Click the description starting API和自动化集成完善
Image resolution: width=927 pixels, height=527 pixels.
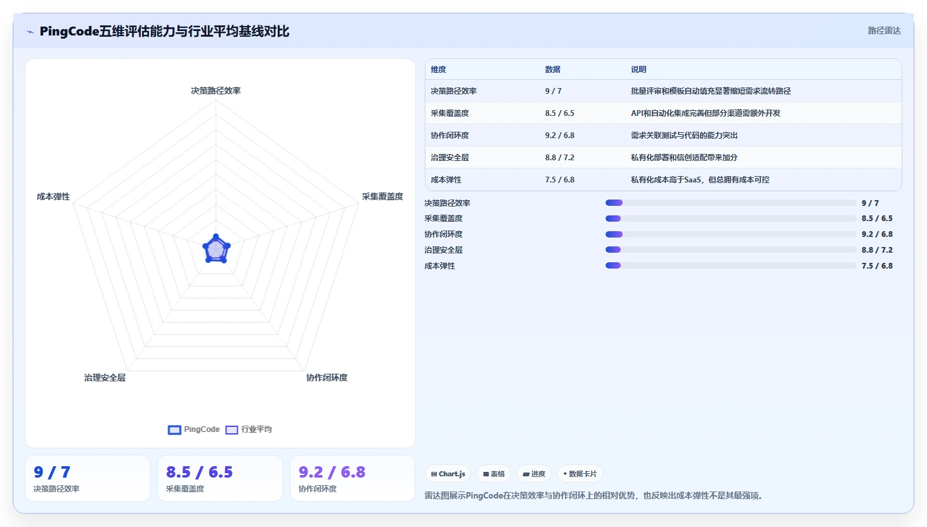click(706, 113)
